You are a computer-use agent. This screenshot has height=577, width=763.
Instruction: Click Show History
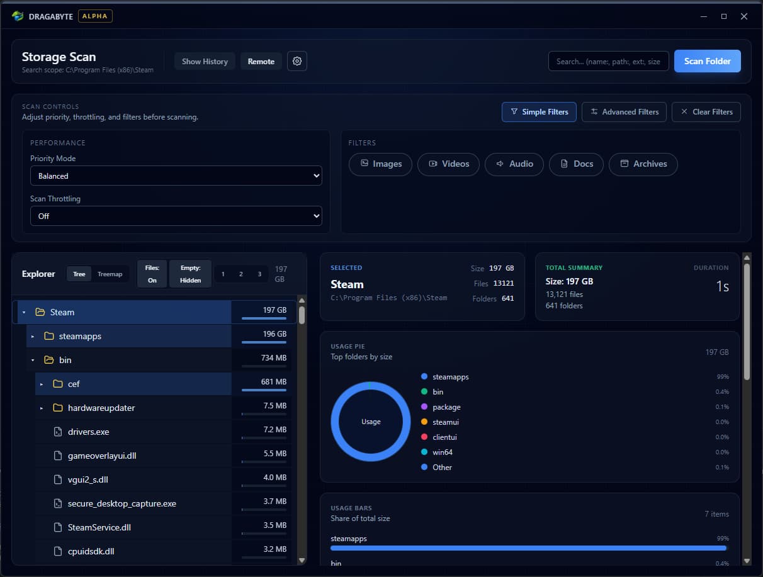[205, 61]
